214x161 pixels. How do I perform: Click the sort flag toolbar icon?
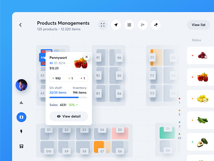142,25
